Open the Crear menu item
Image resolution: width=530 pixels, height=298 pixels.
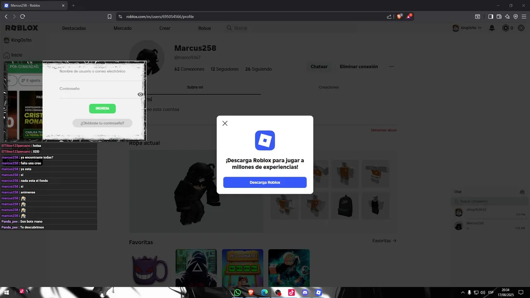pyautogui.click(x=165, y=28)
